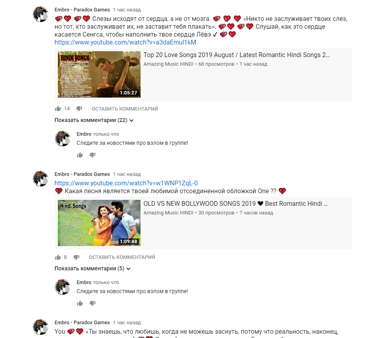This screenshot has height=338, width=374.
Task: Dislike the first post with 14 likes
Action: coord(79,109)
